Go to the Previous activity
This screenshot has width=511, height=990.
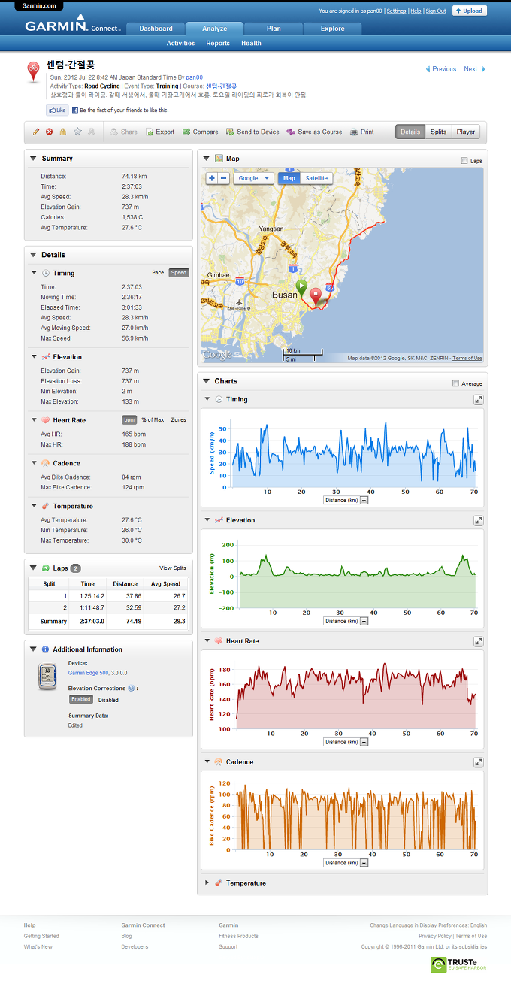pyautogui.click(x=441, y=69)
